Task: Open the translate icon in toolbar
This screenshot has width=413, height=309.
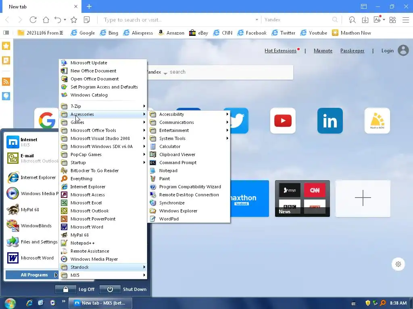Action: pyautogui.click(x=377, y=20)
